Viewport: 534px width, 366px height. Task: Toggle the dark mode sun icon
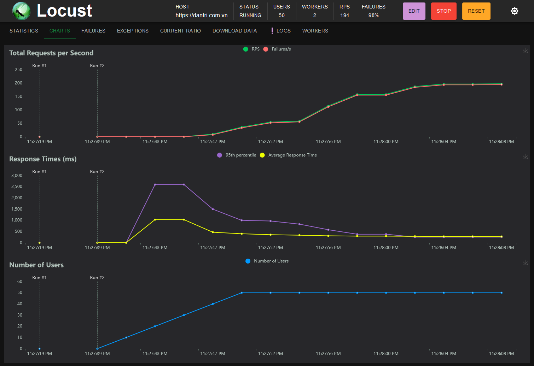[x=515, y=11]
